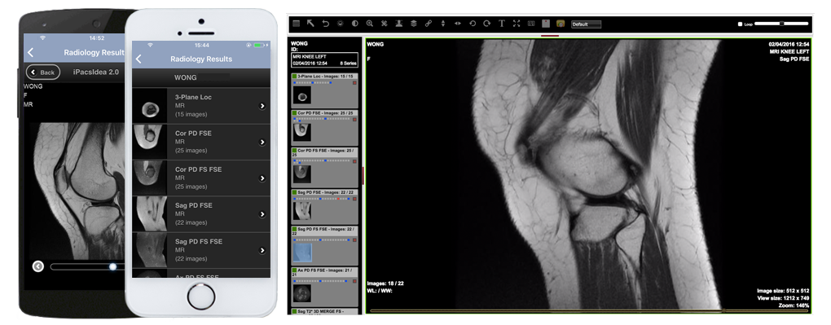Flip image horizontally with left-right arrows icon
Viewport: 831px width, 325px height.
[458, 24]
